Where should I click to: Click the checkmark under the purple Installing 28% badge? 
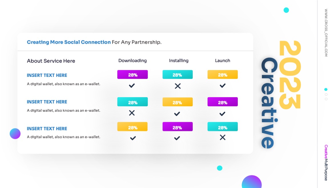point(177,138)
